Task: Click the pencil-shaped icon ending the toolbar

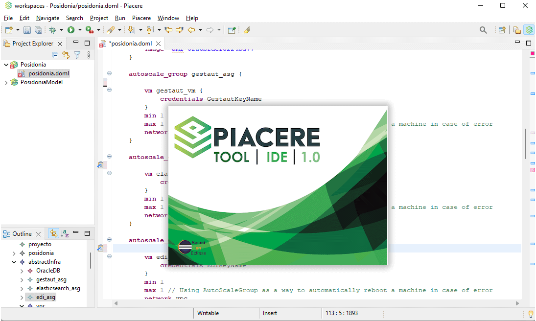Action: click(x=247, y=30)
